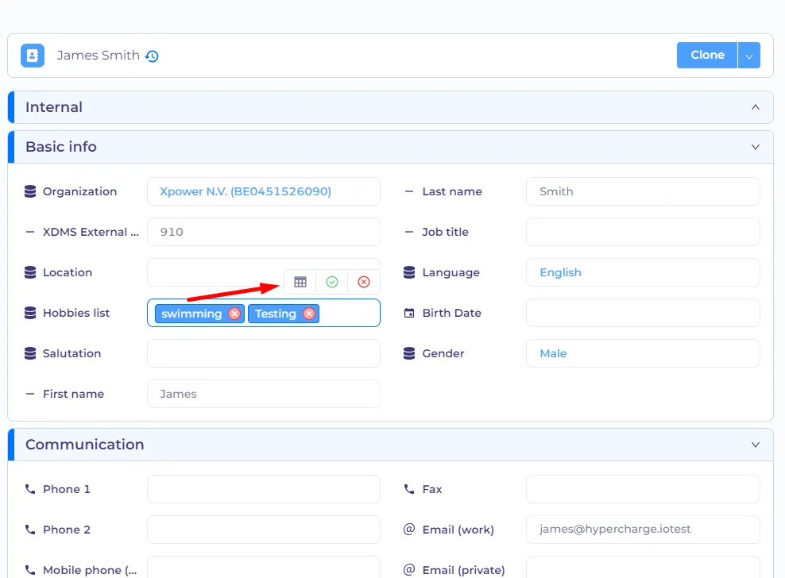
Task: Click the database icon beside Gender
Action: pyautogui.click(x=409, y=354)
